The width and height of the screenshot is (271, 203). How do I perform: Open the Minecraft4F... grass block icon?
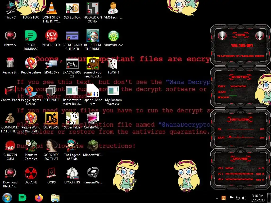[93, 148]
